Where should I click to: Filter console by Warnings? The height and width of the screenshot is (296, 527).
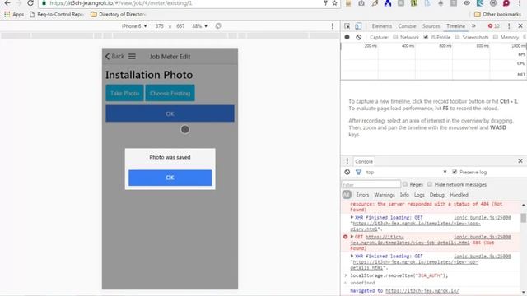tap(385, 195)
